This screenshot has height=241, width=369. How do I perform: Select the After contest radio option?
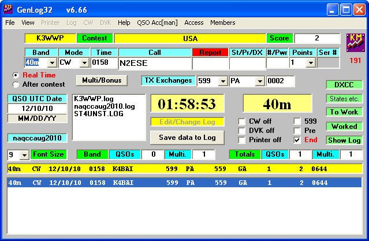[x=16, y=84]
